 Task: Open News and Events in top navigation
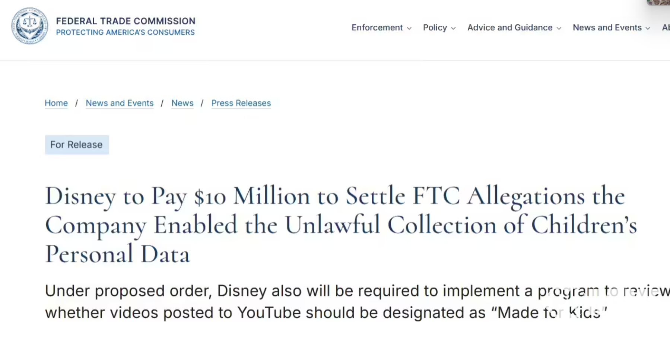pos(607,28)
